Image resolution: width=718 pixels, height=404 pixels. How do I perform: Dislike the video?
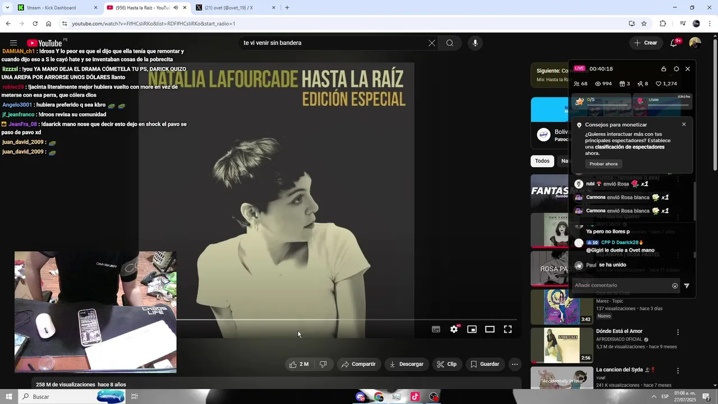tap(323, 364)
